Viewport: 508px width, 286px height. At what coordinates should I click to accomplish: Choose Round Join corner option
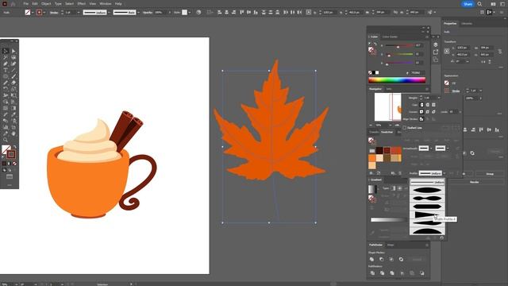pyautogui.click(x=428, y=111)
